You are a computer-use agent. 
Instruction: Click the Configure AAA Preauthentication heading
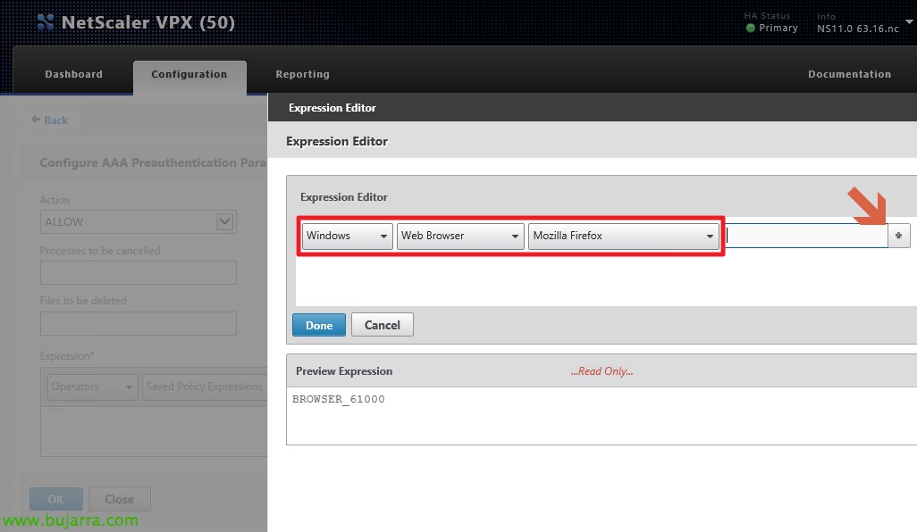coord(153,163)
